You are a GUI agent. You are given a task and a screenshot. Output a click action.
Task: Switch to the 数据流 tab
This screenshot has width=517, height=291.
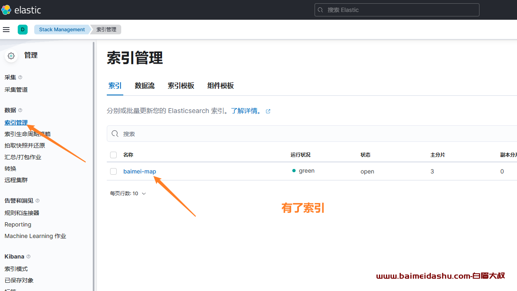tap(145, 85)
